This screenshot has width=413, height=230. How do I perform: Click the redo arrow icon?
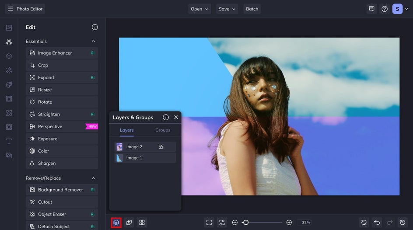click(390, 223)
